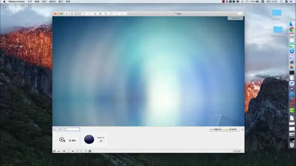Click the add widget button next to create
Image resolution: width=296 pixels, height=166 pixels.
[232, 129]
